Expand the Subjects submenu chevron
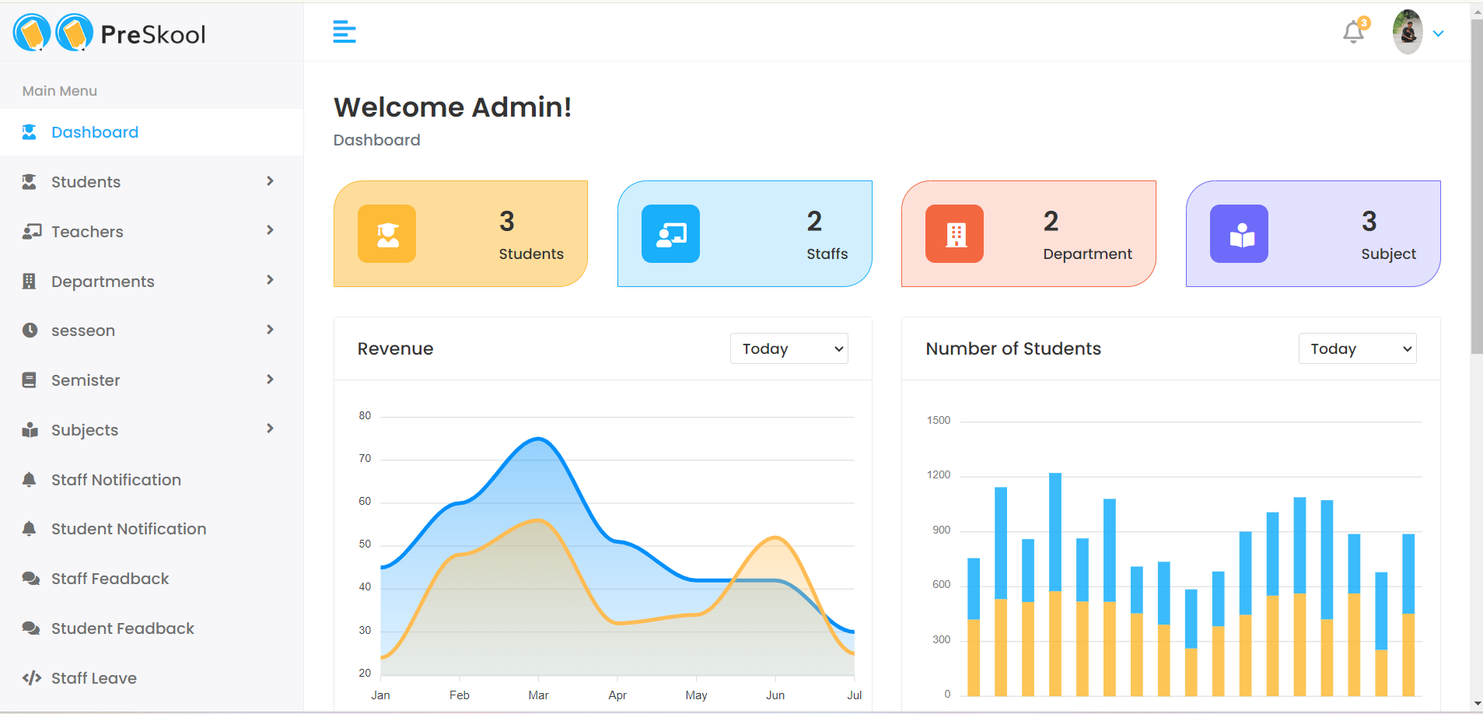The image size is (1483, 714). (269, 429)
